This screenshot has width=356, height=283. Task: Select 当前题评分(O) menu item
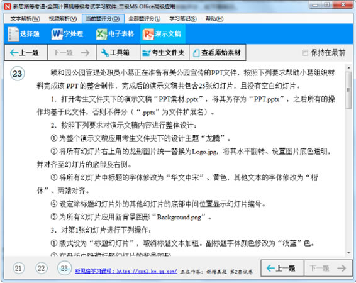coord(103,19)
